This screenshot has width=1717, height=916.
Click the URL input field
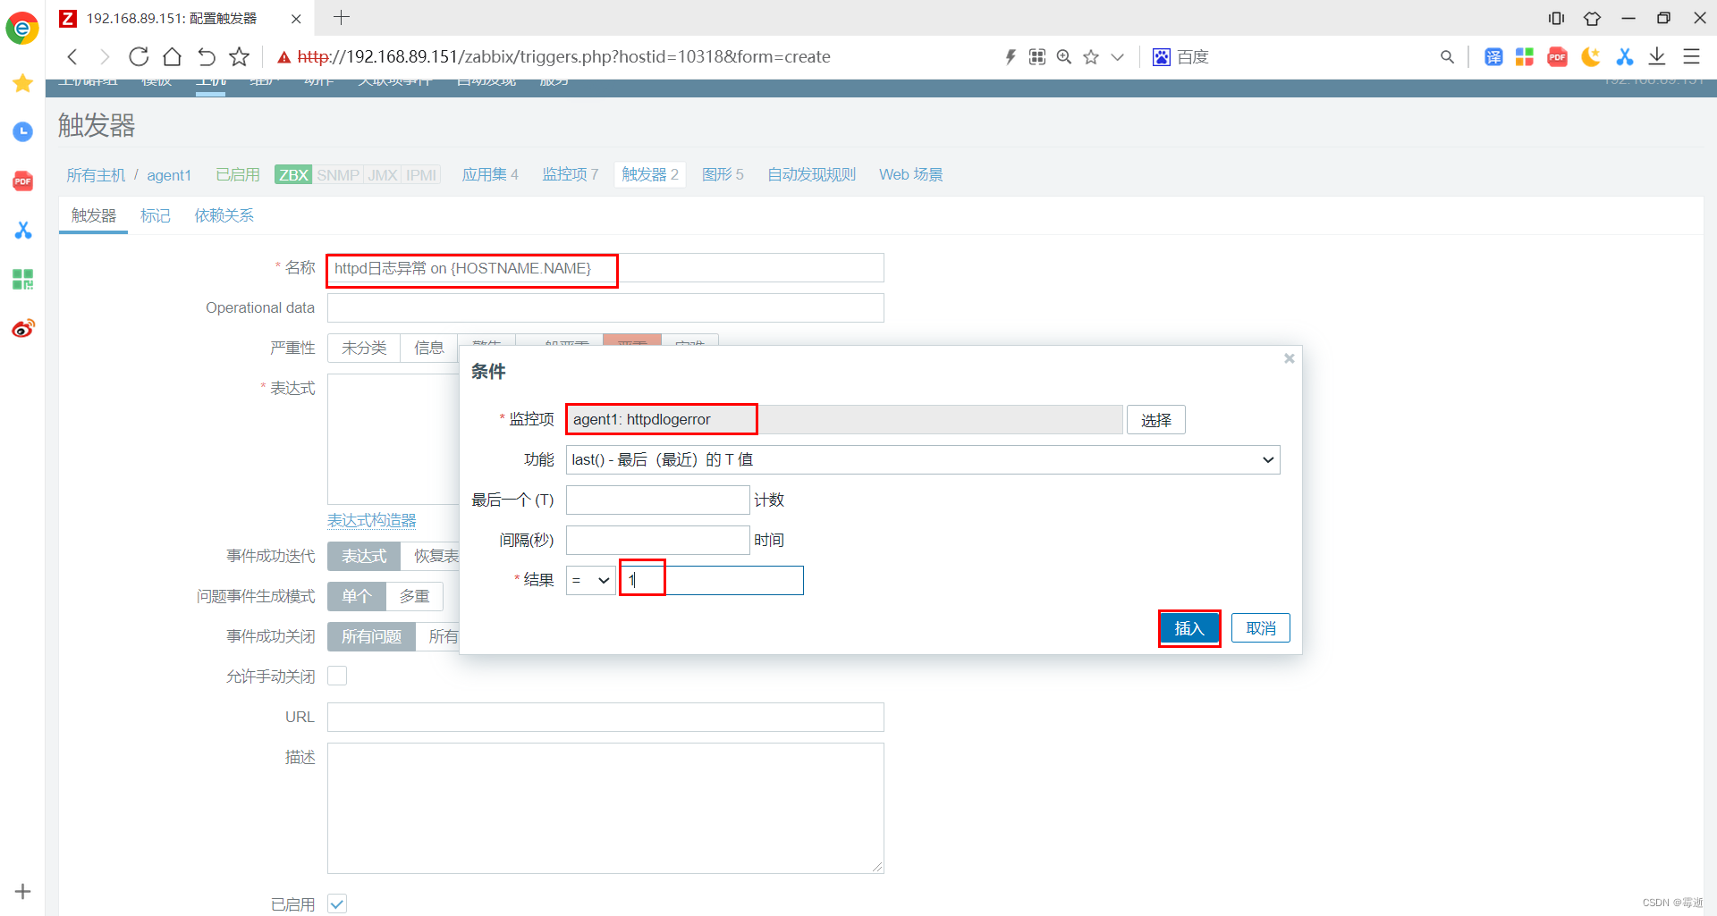click(605, 717)
